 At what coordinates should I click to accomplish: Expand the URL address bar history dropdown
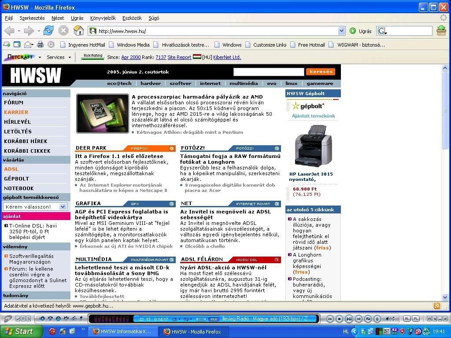pos(341,31)
